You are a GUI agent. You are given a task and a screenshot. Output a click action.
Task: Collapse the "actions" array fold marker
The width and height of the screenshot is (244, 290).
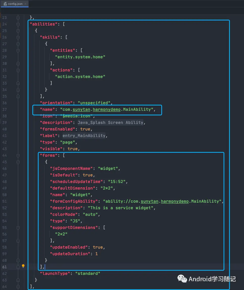tap(18, 70)
